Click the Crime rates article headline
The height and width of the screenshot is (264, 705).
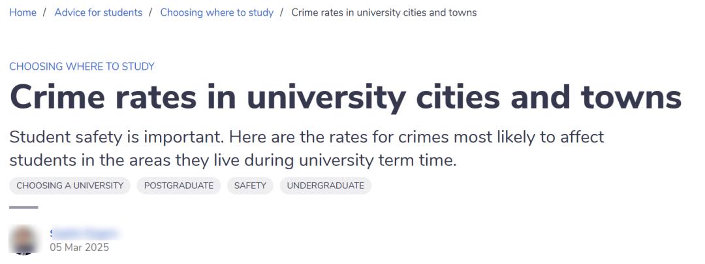[345, 98]
